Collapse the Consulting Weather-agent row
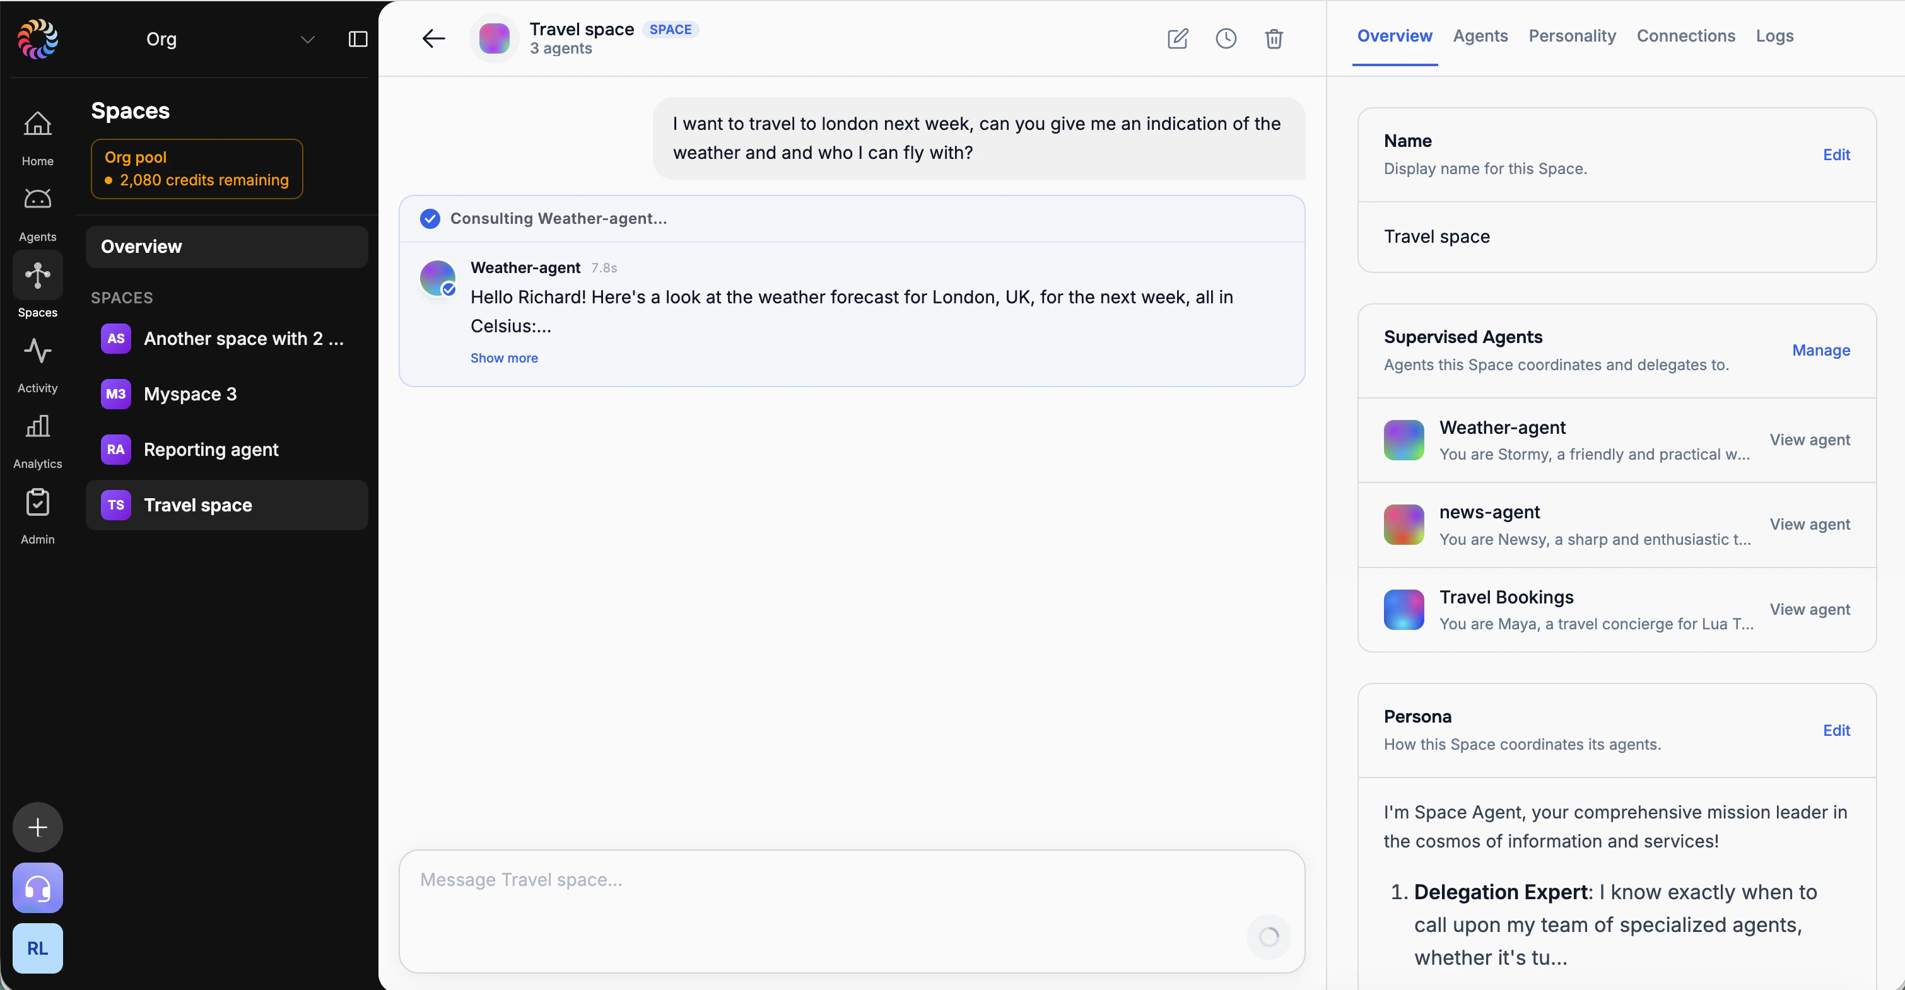 point(852,219)
